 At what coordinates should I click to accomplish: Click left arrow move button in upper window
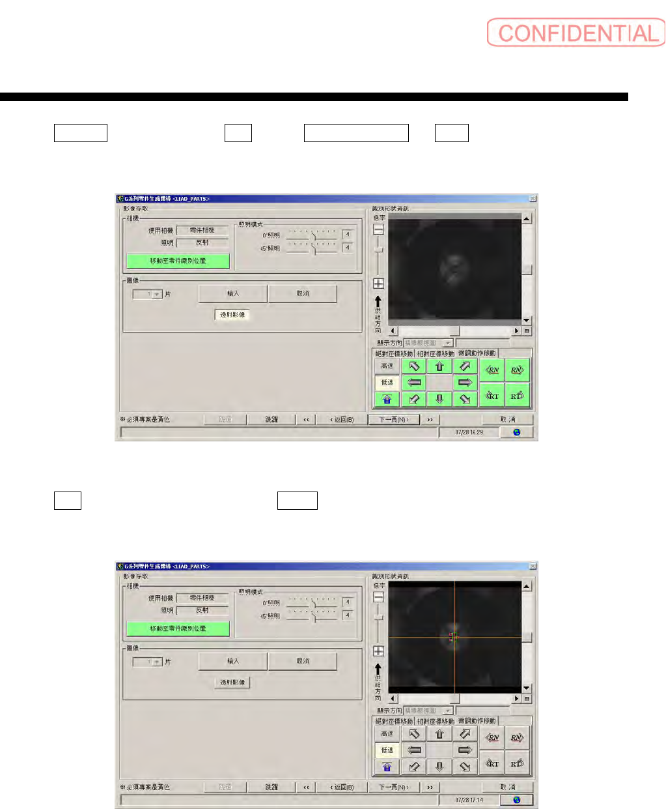click(x=413, y=383)
